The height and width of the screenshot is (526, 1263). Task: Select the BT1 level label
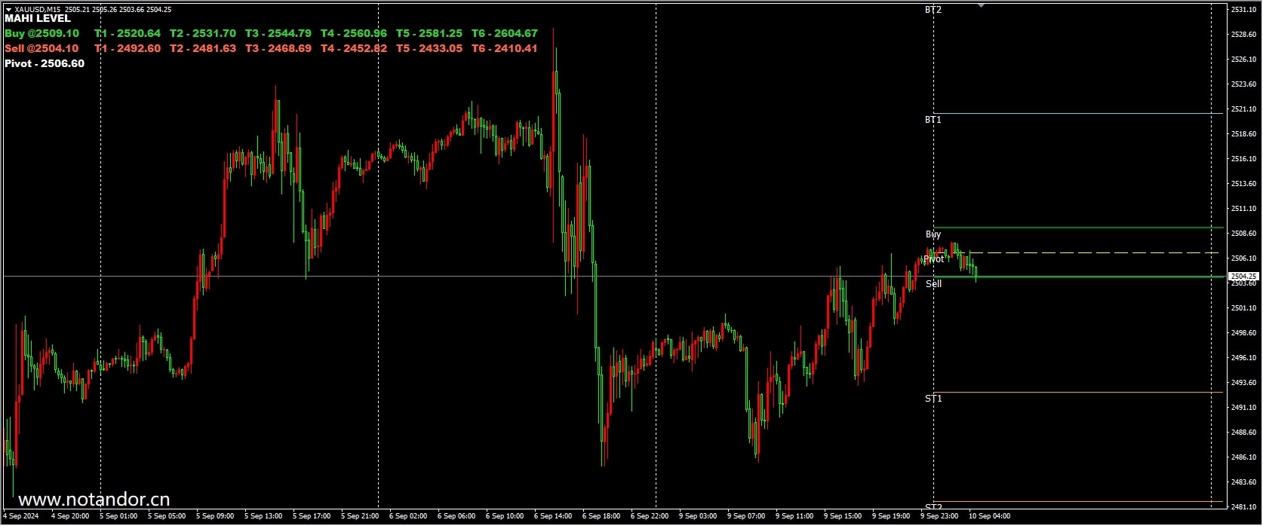(933, 120)
